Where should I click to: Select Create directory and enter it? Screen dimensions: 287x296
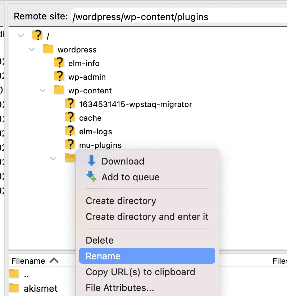[147, 217]
